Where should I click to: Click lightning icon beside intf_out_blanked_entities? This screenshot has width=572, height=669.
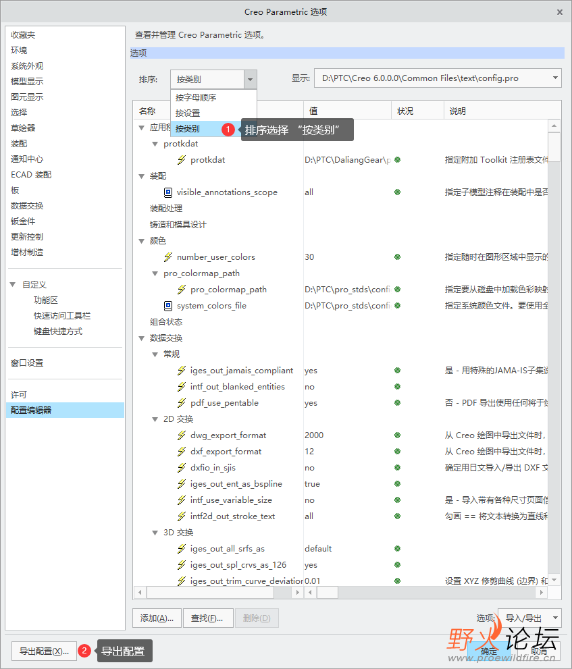(182, 387)
